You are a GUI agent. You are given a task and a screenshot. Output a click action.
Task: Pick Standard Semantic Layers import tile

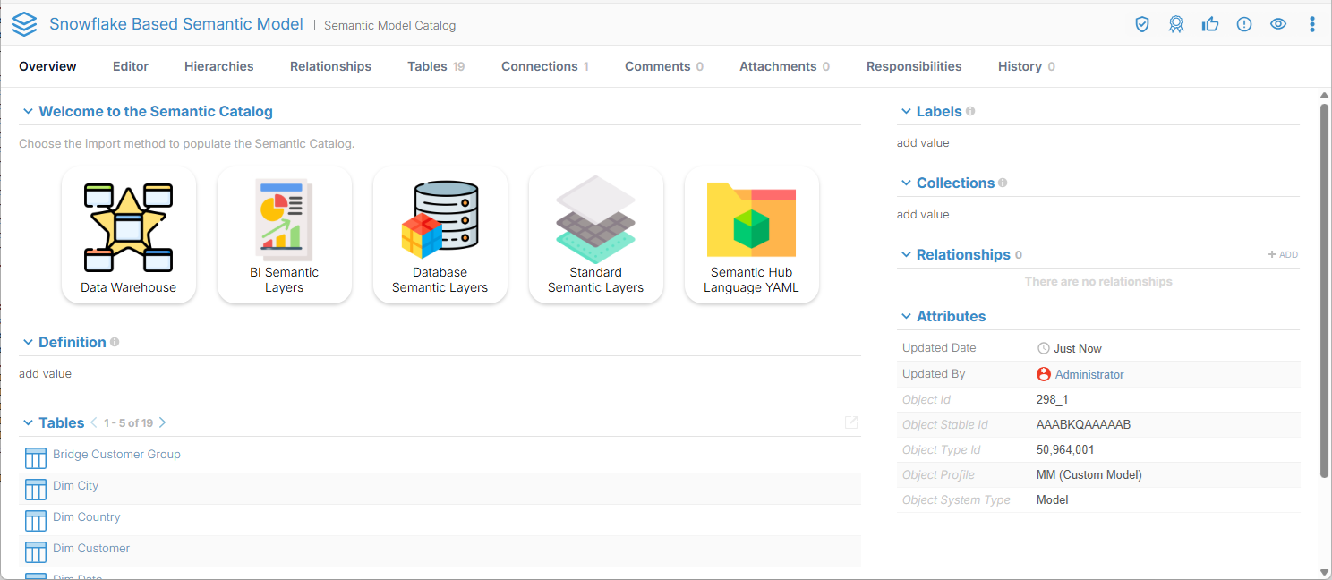coord(595,235)
